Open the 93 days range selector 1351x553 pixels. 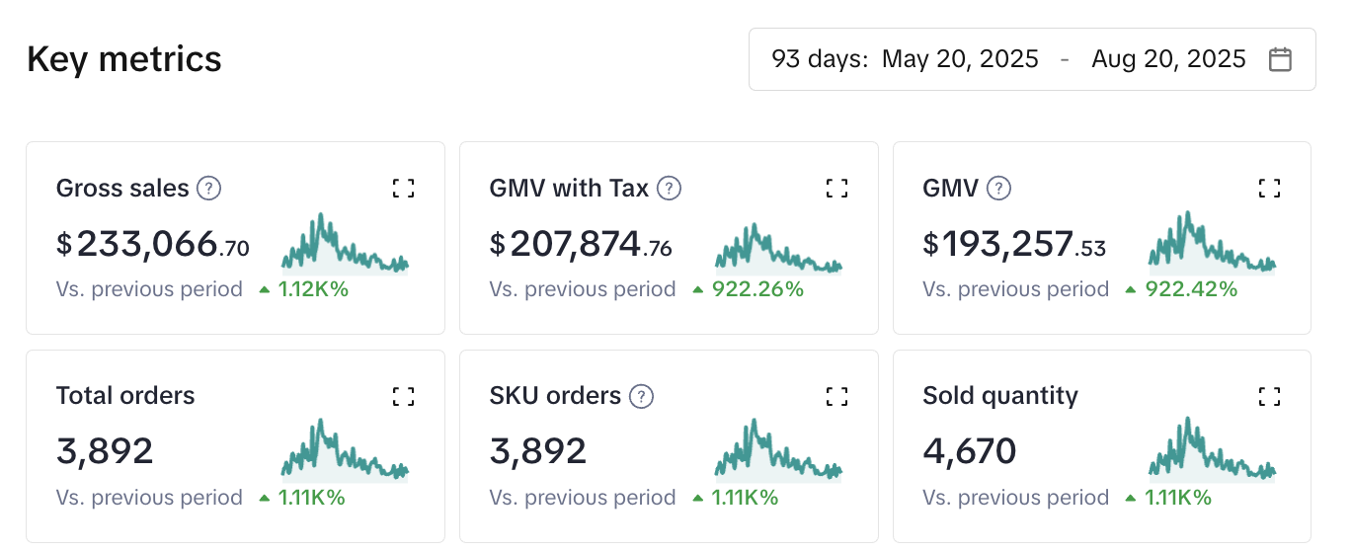pos(819,59)
